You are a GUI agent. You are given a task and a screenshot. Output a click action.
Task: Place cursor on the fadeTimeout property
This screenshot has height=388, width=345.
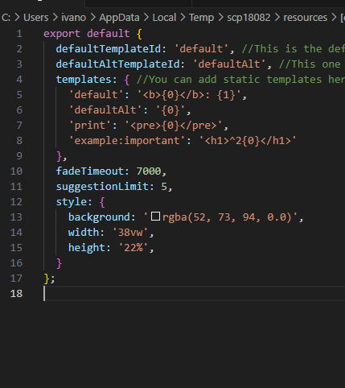[89, 171]
